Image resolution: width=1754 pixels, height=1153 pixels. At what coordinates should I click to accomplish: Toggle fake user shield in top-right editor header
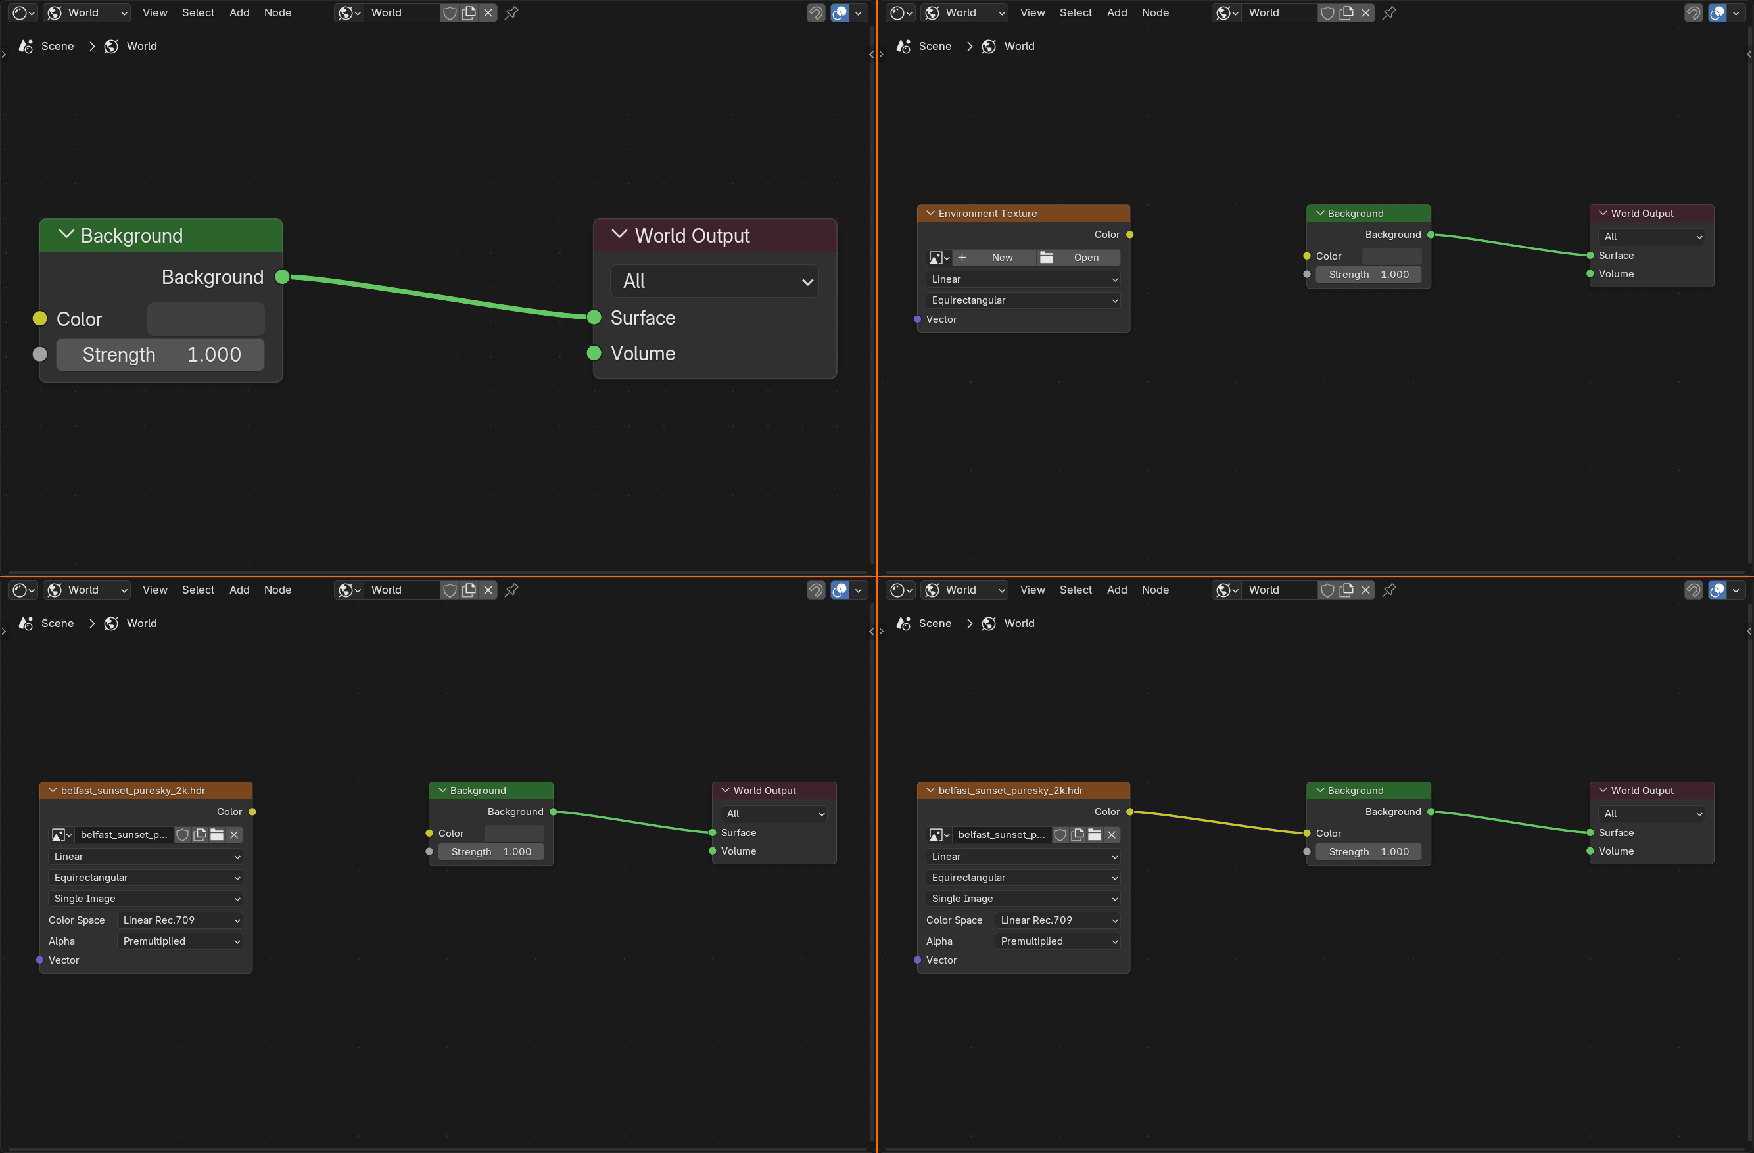tap(1327, 12)
